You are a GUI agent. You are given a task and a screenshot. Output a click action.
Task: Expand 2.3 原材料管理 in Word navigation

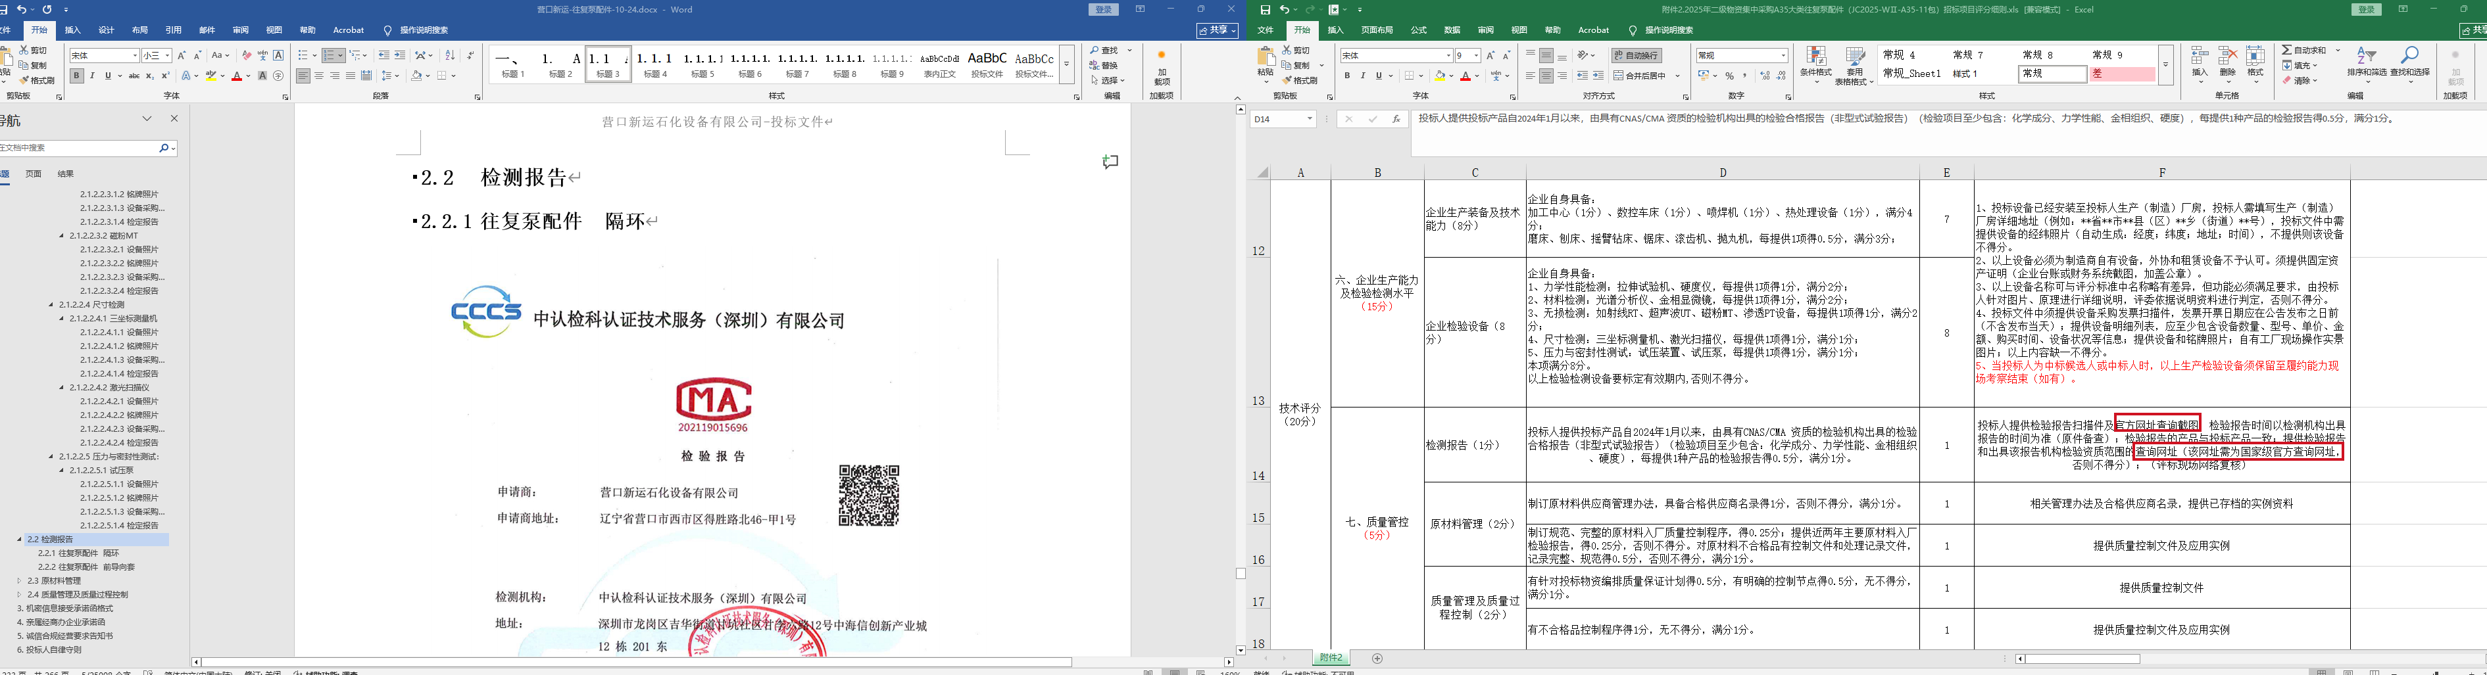[x=19, y=580]
